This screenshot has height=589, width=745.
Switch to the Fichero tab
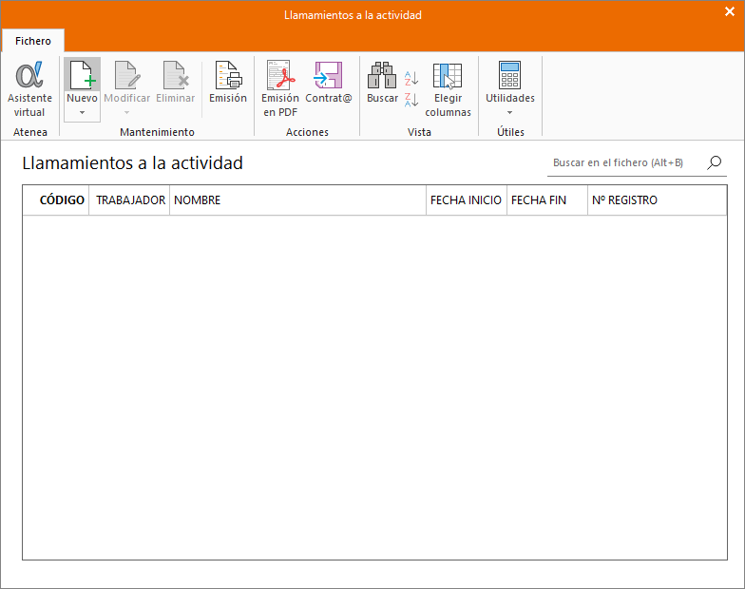tap(32, 41)
